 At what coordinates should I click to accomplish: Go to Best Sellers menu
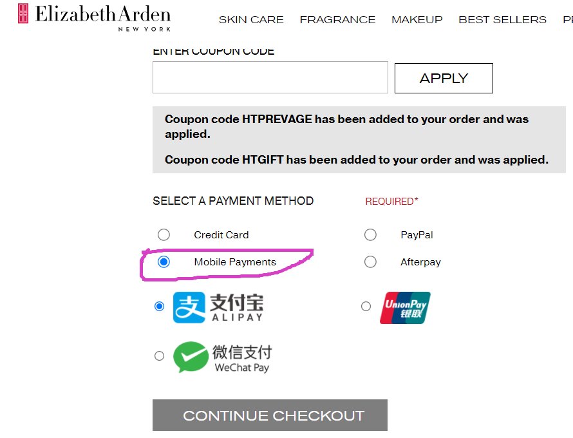502,20
